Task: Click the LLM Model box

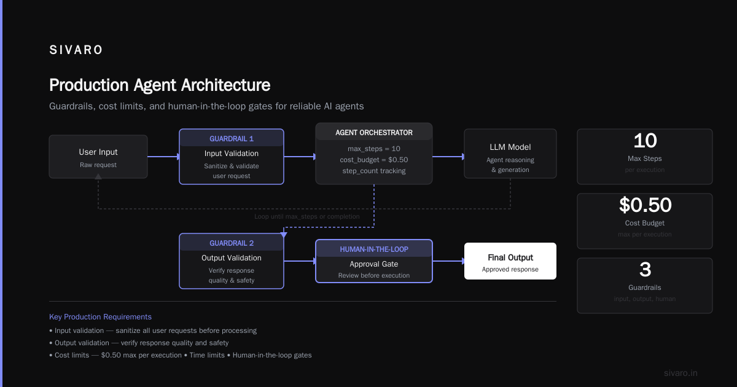Action: coord(510,154)
